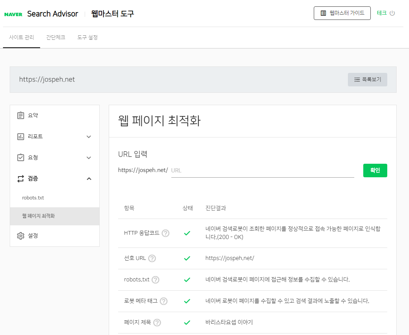Click the 선호 URL row label

coord(135,258)
